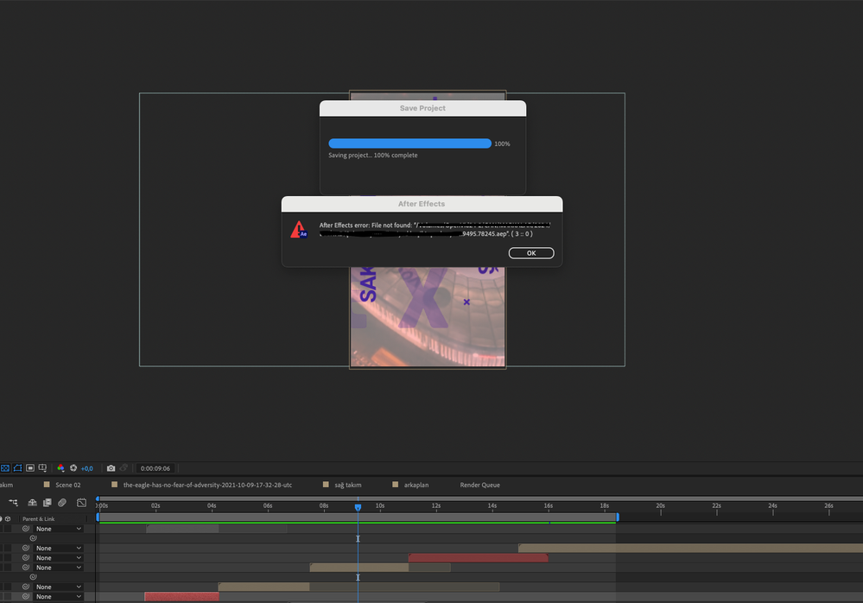Open the topmost None parent dropdown
Viewport: 863px width, 603px height.
[59, 529]
